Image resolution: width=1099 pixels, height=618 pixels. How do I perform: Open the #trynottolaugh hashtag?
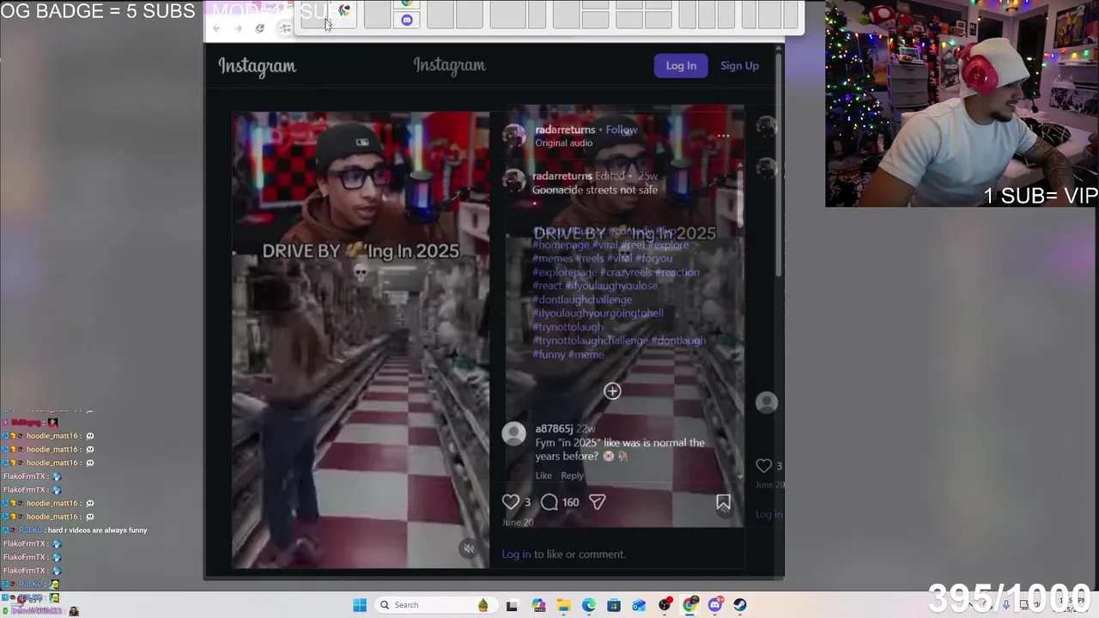point(568,327)
